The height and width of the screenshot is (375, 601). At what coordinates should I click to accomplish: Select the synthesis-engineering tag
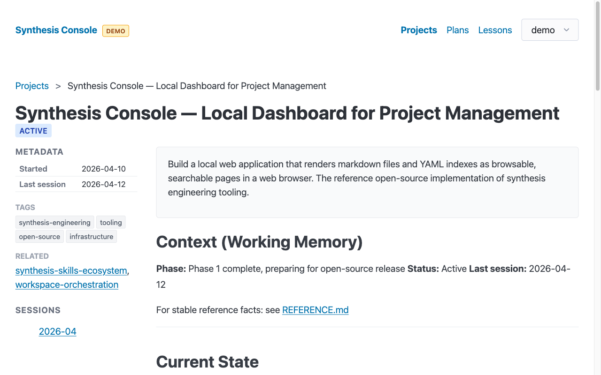coord(54,222)
